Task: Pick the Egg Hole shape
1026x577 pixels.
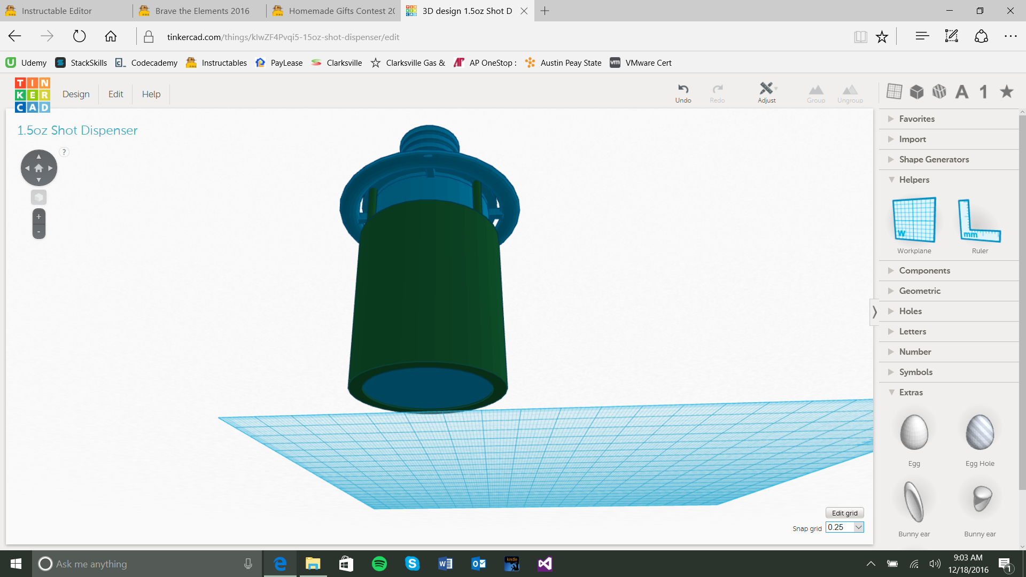Action: click(980, 433)
